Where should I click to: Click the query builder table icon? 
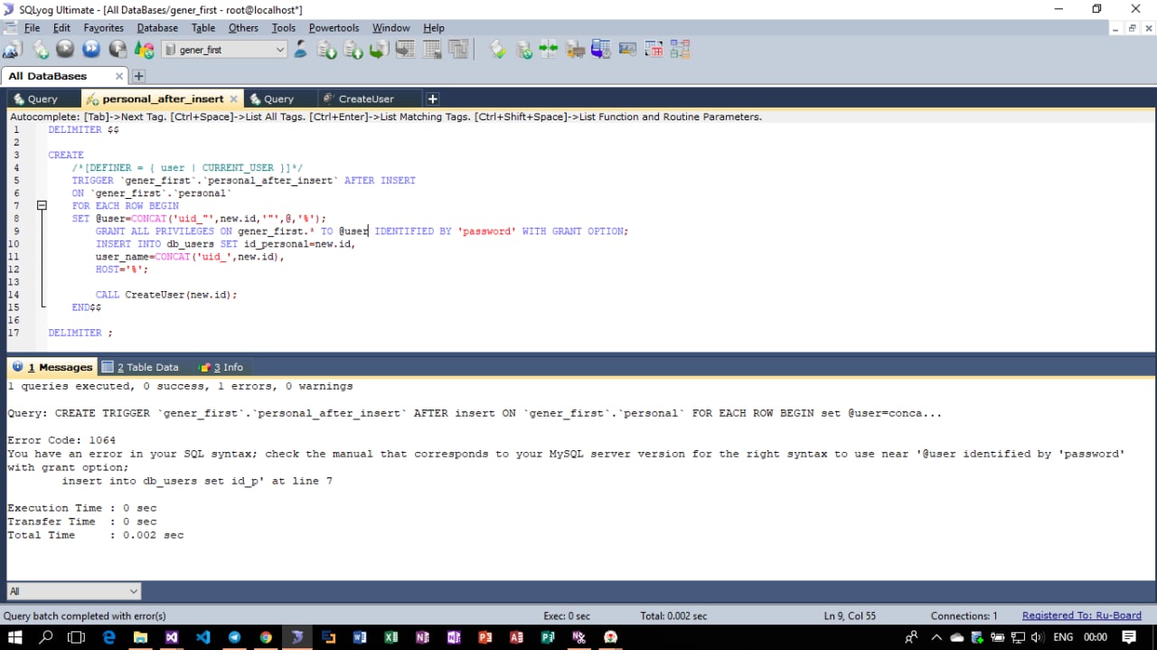click(x=654, y=49)
